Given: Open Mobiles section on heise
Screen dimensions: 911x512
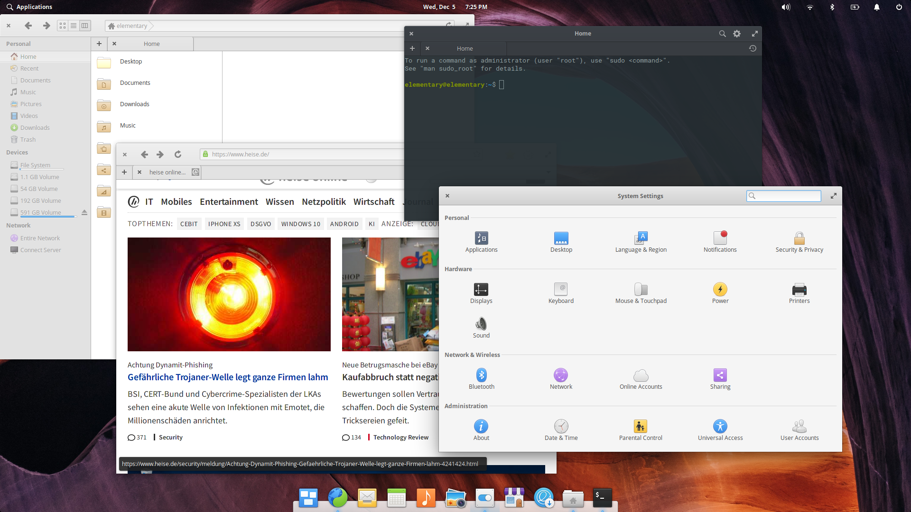Looking at the screenshot, I should 177,202.
